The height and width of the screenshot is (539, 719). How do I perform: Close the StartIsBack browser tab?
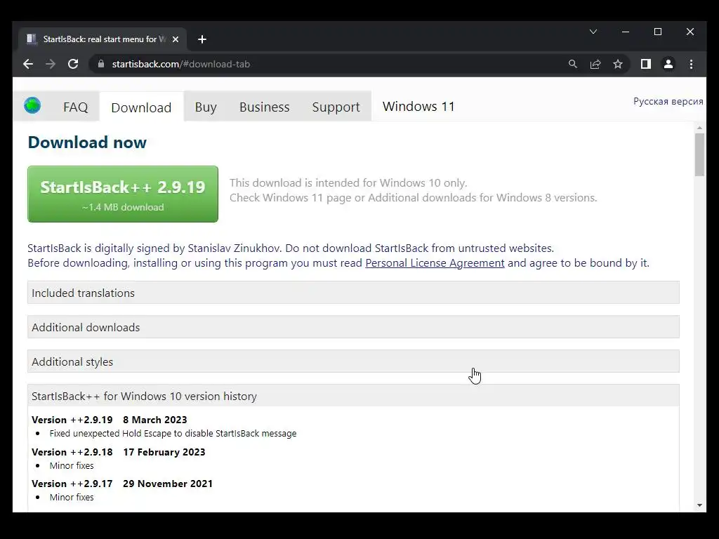pos(175,39)
